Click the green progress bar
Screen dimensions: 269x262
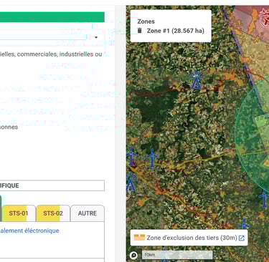[52, 17]
